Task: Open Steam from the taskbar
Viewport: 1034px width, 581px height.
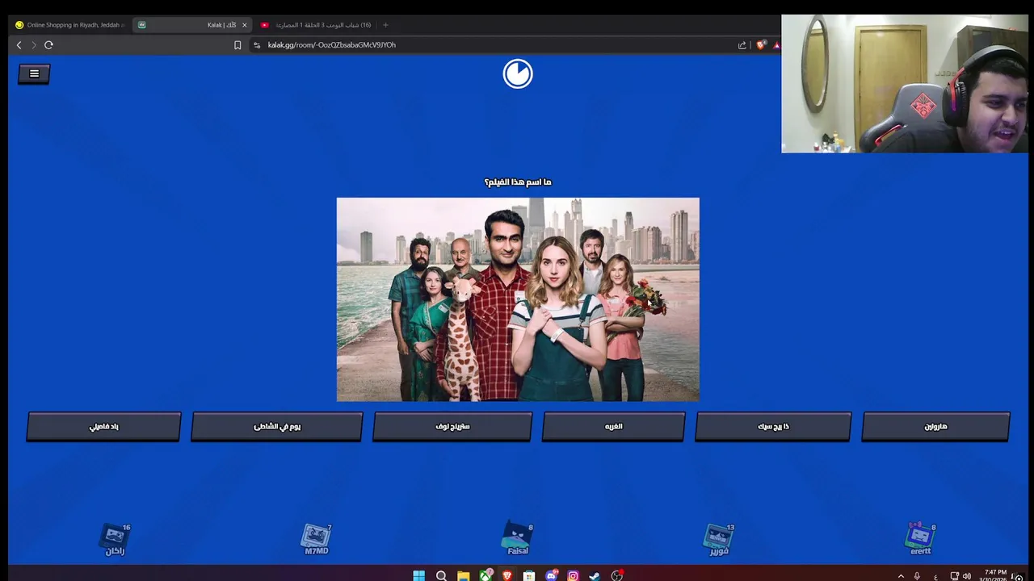Action: pyautogui.click(x=595, y=575)
